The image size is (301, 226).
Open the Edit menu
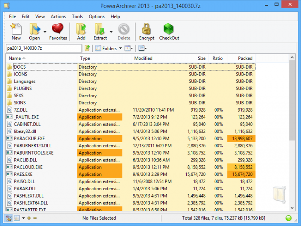25,16
